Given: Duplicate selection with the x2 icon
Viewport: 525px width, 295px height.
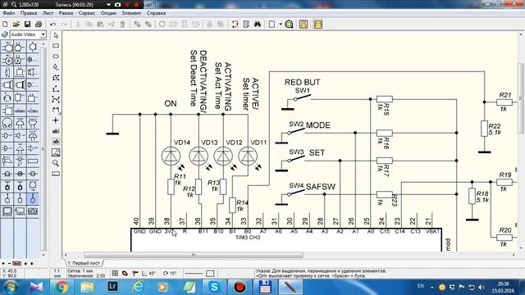Looking at the screenshot, I should (x=112, y=24).
